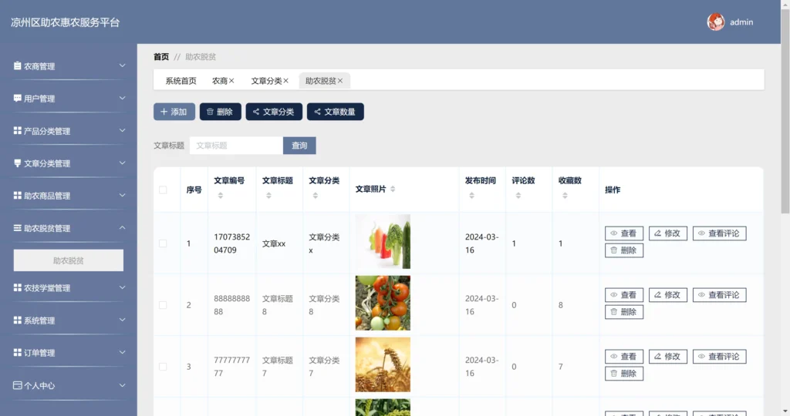Screen dimensions: 790x416
Task: Switch to the 文章分类 tab
Action: click(266, 80)
